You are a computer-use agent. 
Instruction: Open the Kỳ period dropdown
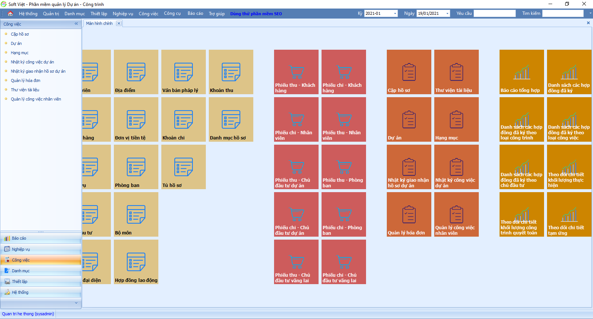(x=395, y=14)
